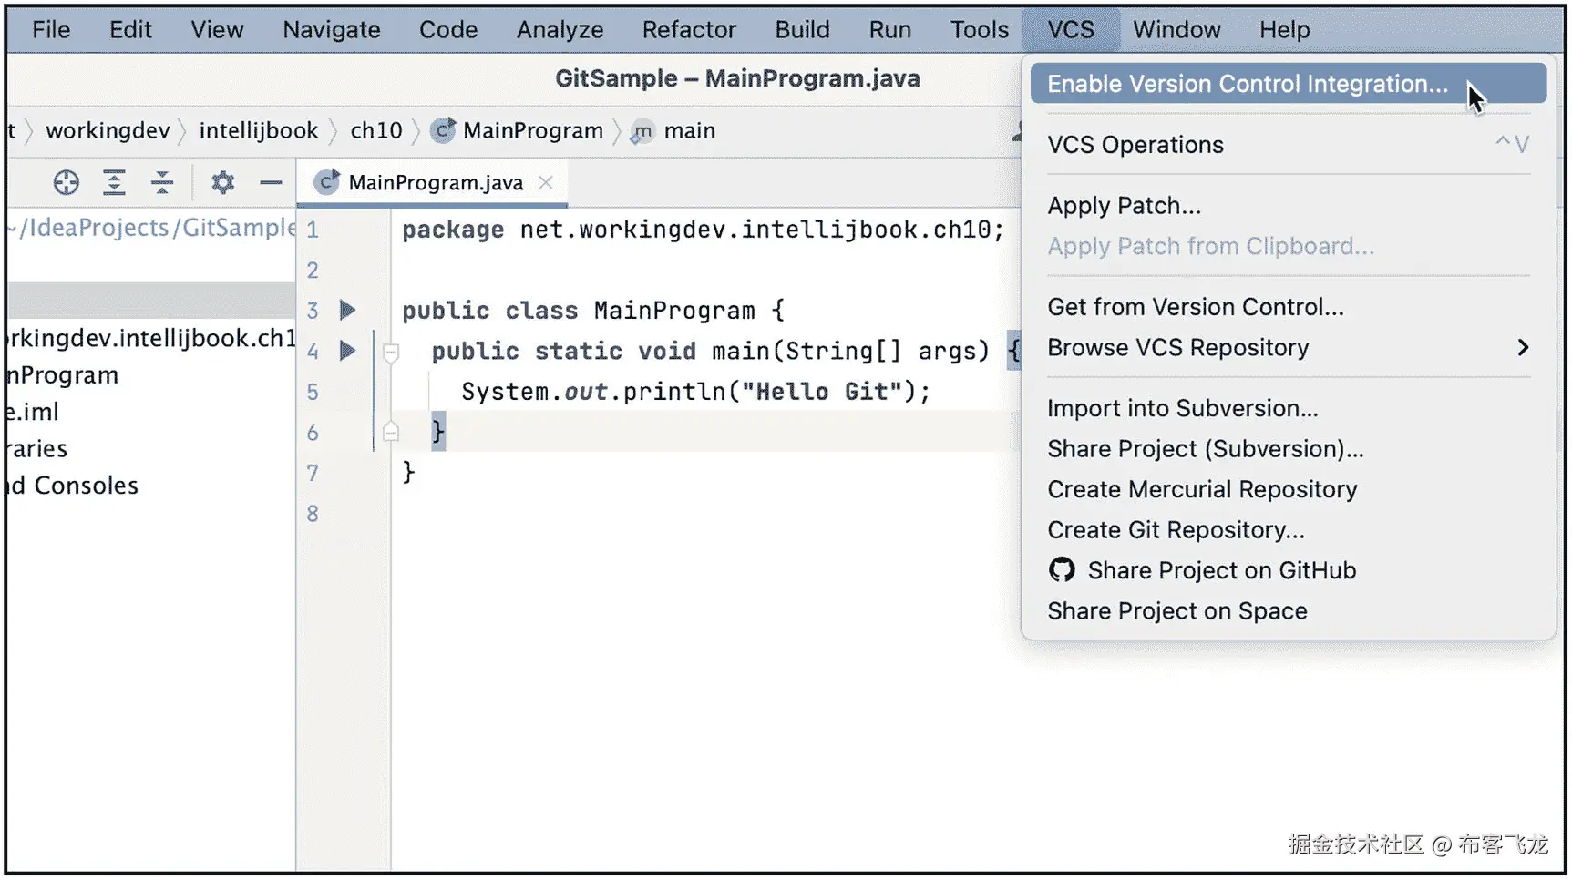
Task: Click the fold end marker on line 6
Action: 391,432
